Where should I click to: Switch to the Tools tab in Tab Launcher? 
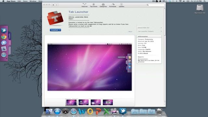pos(9,36)
